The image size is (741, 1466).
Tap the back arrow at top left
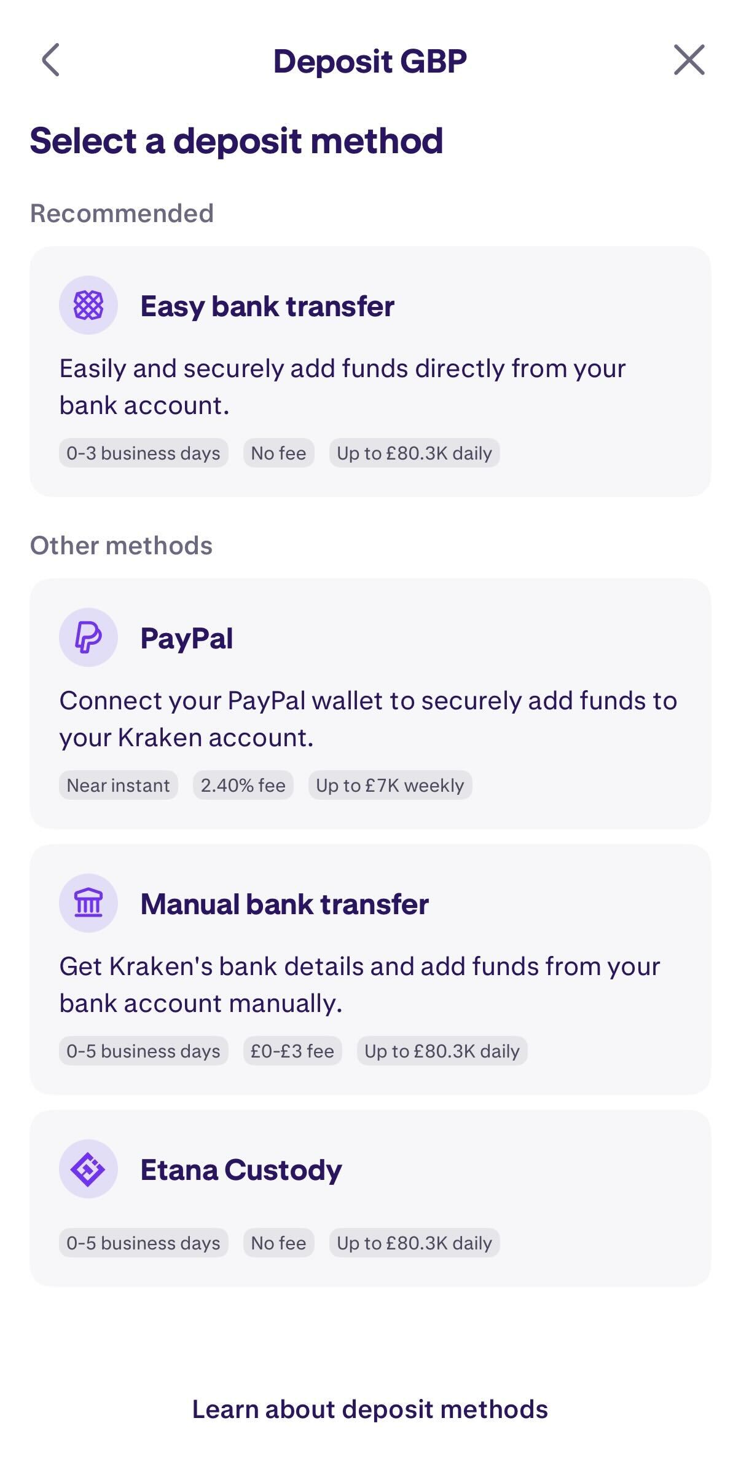click(52, 60)
